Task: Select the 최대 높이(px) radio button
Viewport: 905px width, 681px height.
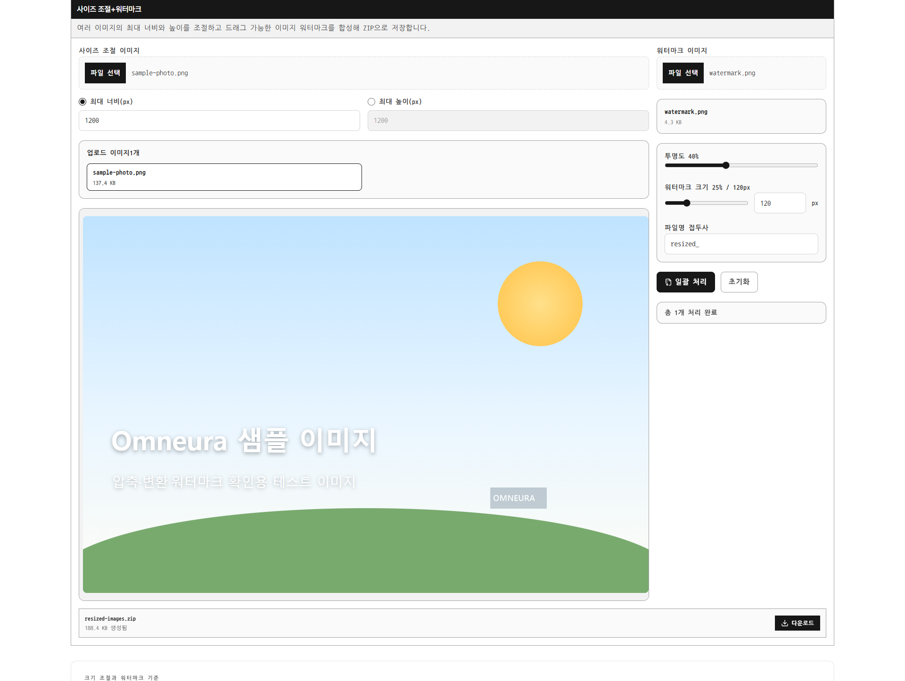Action: pyautogui.click(x=371, y=102)
